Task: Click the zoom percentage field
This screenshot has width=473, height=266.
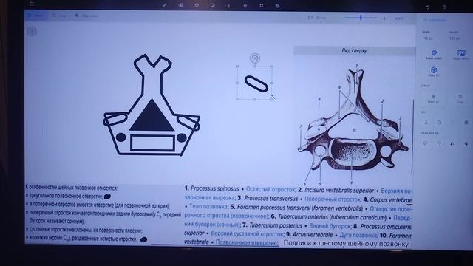Action: click(398, 18)
